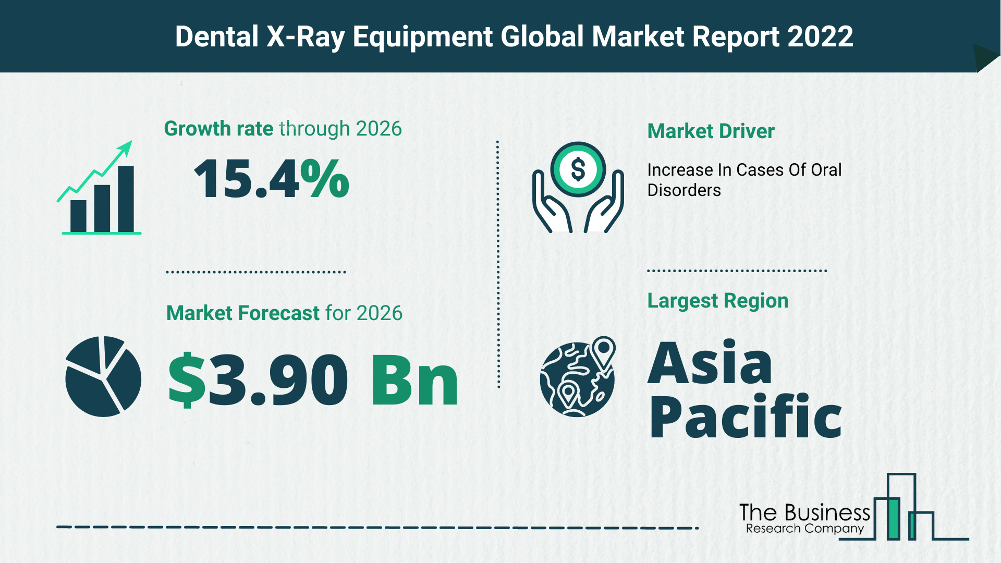
Task: Click The Business Research Company building logo
Action: (x=904, y=507)
